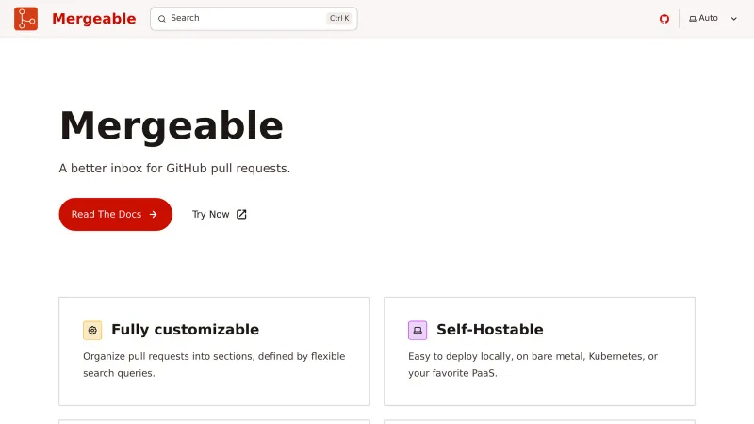Select the Fully customizable card heading

185,330
